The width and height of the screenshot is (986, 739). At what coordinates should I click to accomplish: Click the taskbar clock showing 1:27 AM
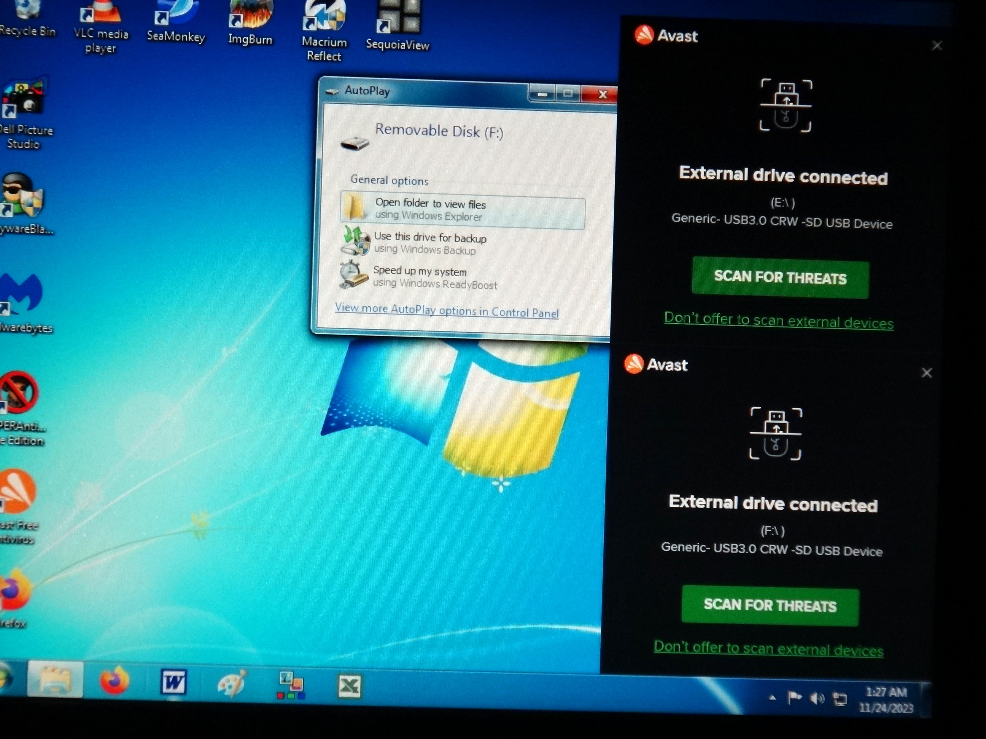pos(886,700)
